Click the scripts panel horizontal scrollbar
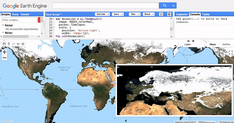This screenshot has width=234, height=123. 16,36
